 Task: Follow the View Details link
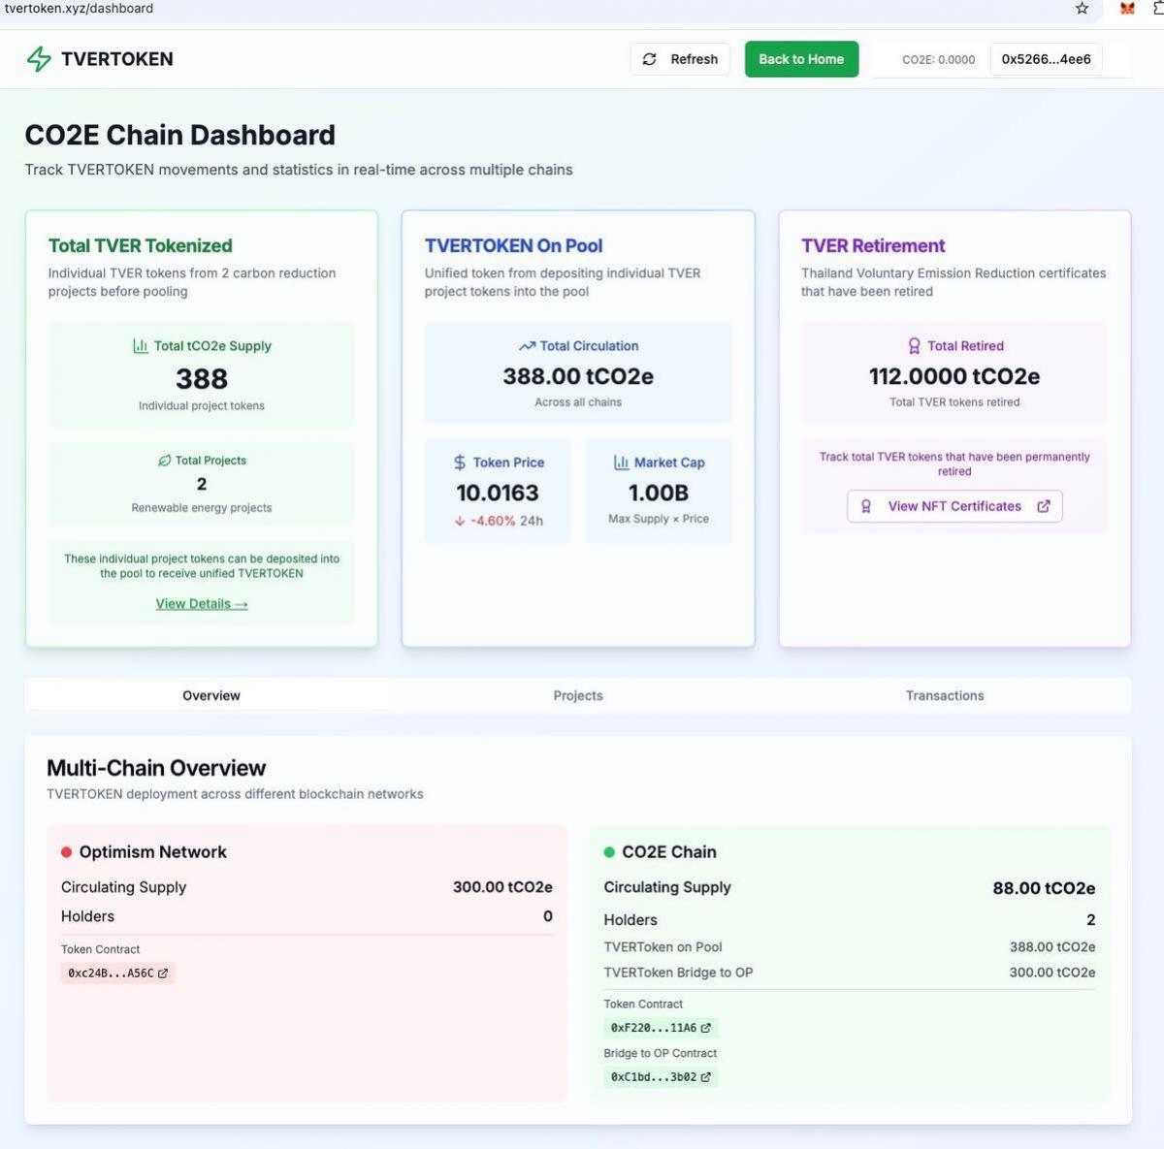(202, 604)
